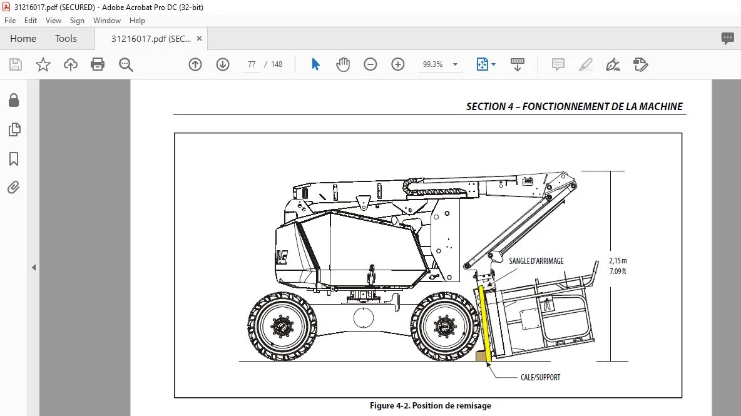Click the 2,15 m height dimension
This screenshot has height=416, width=741.
pyautogui.click(x=618, y=261)
